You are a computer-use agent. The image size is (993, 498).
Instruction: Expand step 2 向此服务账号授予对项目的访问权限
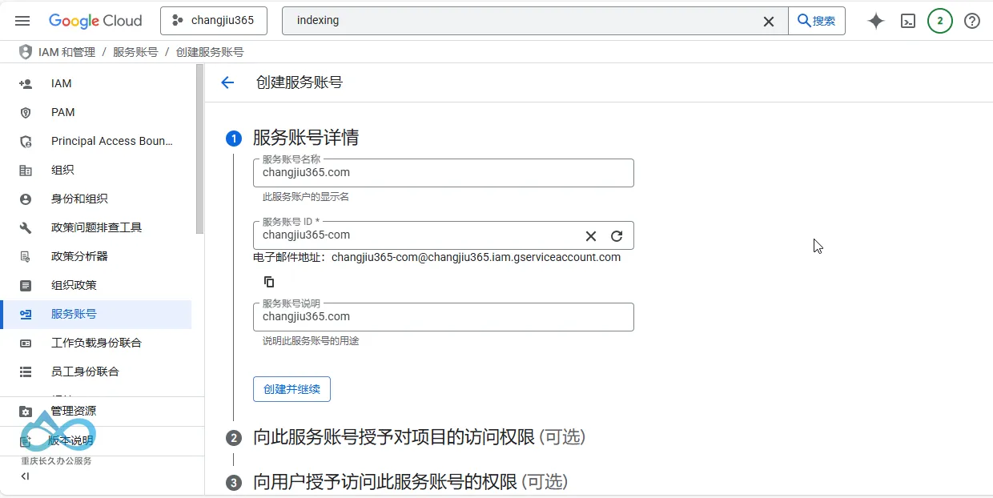tap(419, 437)
